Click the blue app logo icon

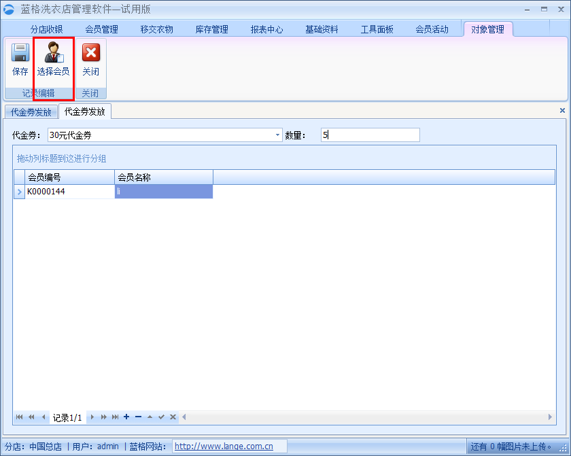click(x=9, y=10)
